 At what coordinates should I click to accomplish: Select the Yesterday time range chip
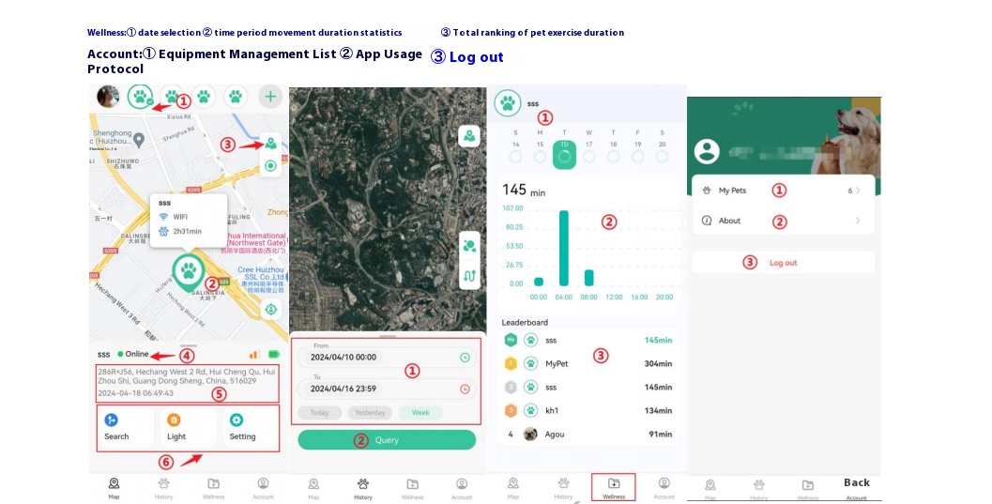tap(370, 413)
